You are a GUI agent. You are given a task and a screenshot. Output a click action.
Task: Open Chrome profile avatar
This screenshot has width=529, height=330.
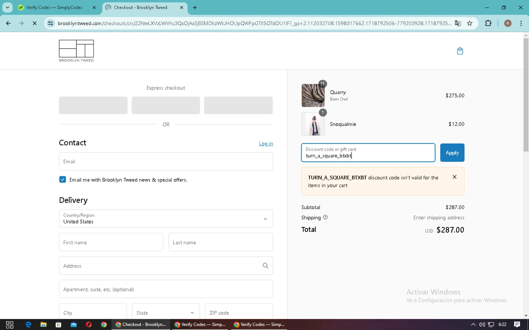[x=508, y=23]
